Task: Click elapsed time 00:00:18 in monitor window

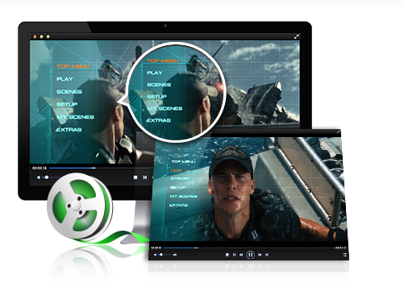Action: pos(40,168)
